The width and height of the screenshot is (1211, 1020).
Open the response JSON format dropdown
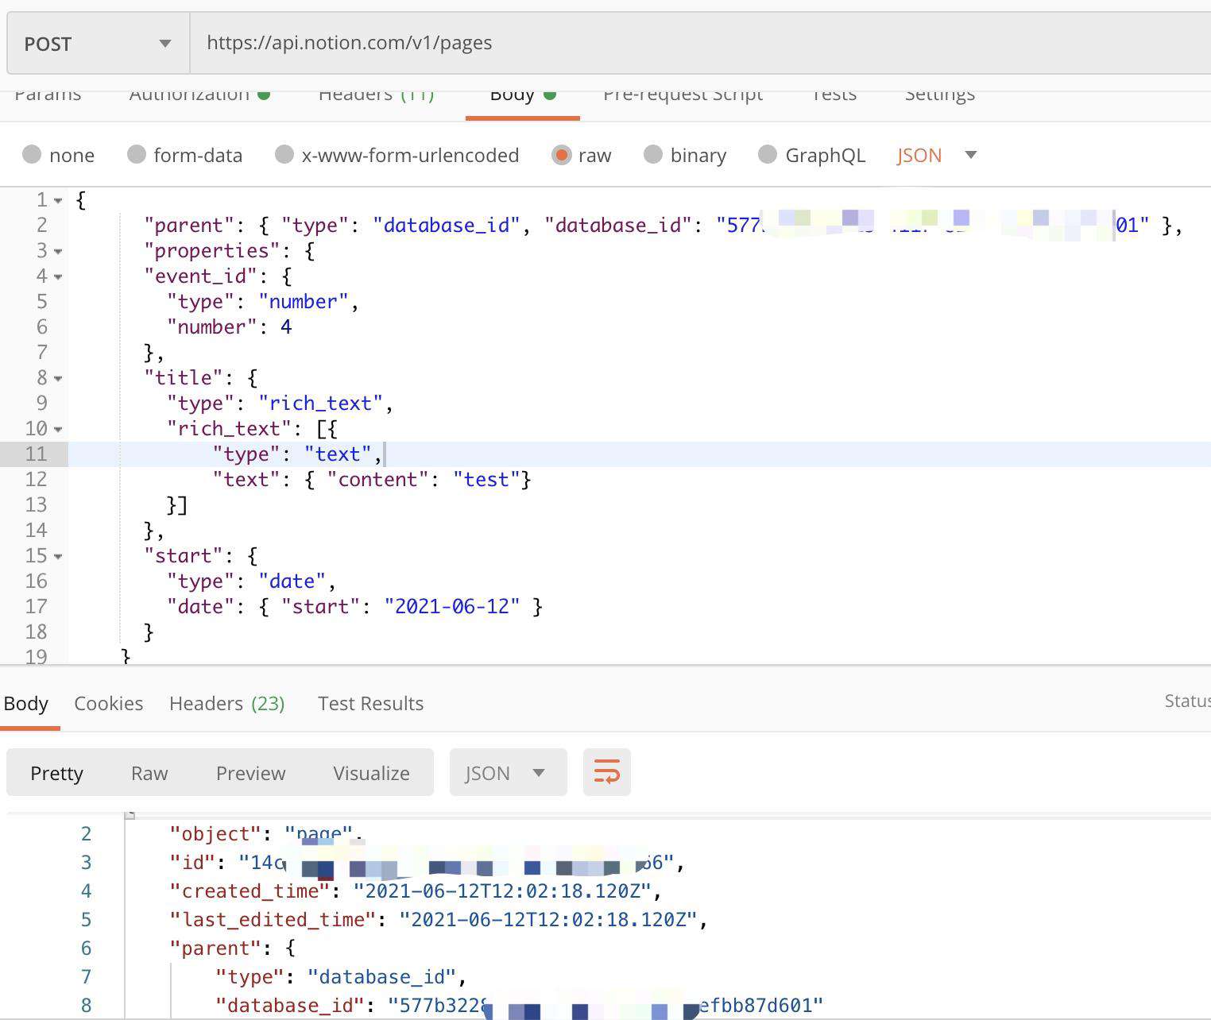pos(509,772)
